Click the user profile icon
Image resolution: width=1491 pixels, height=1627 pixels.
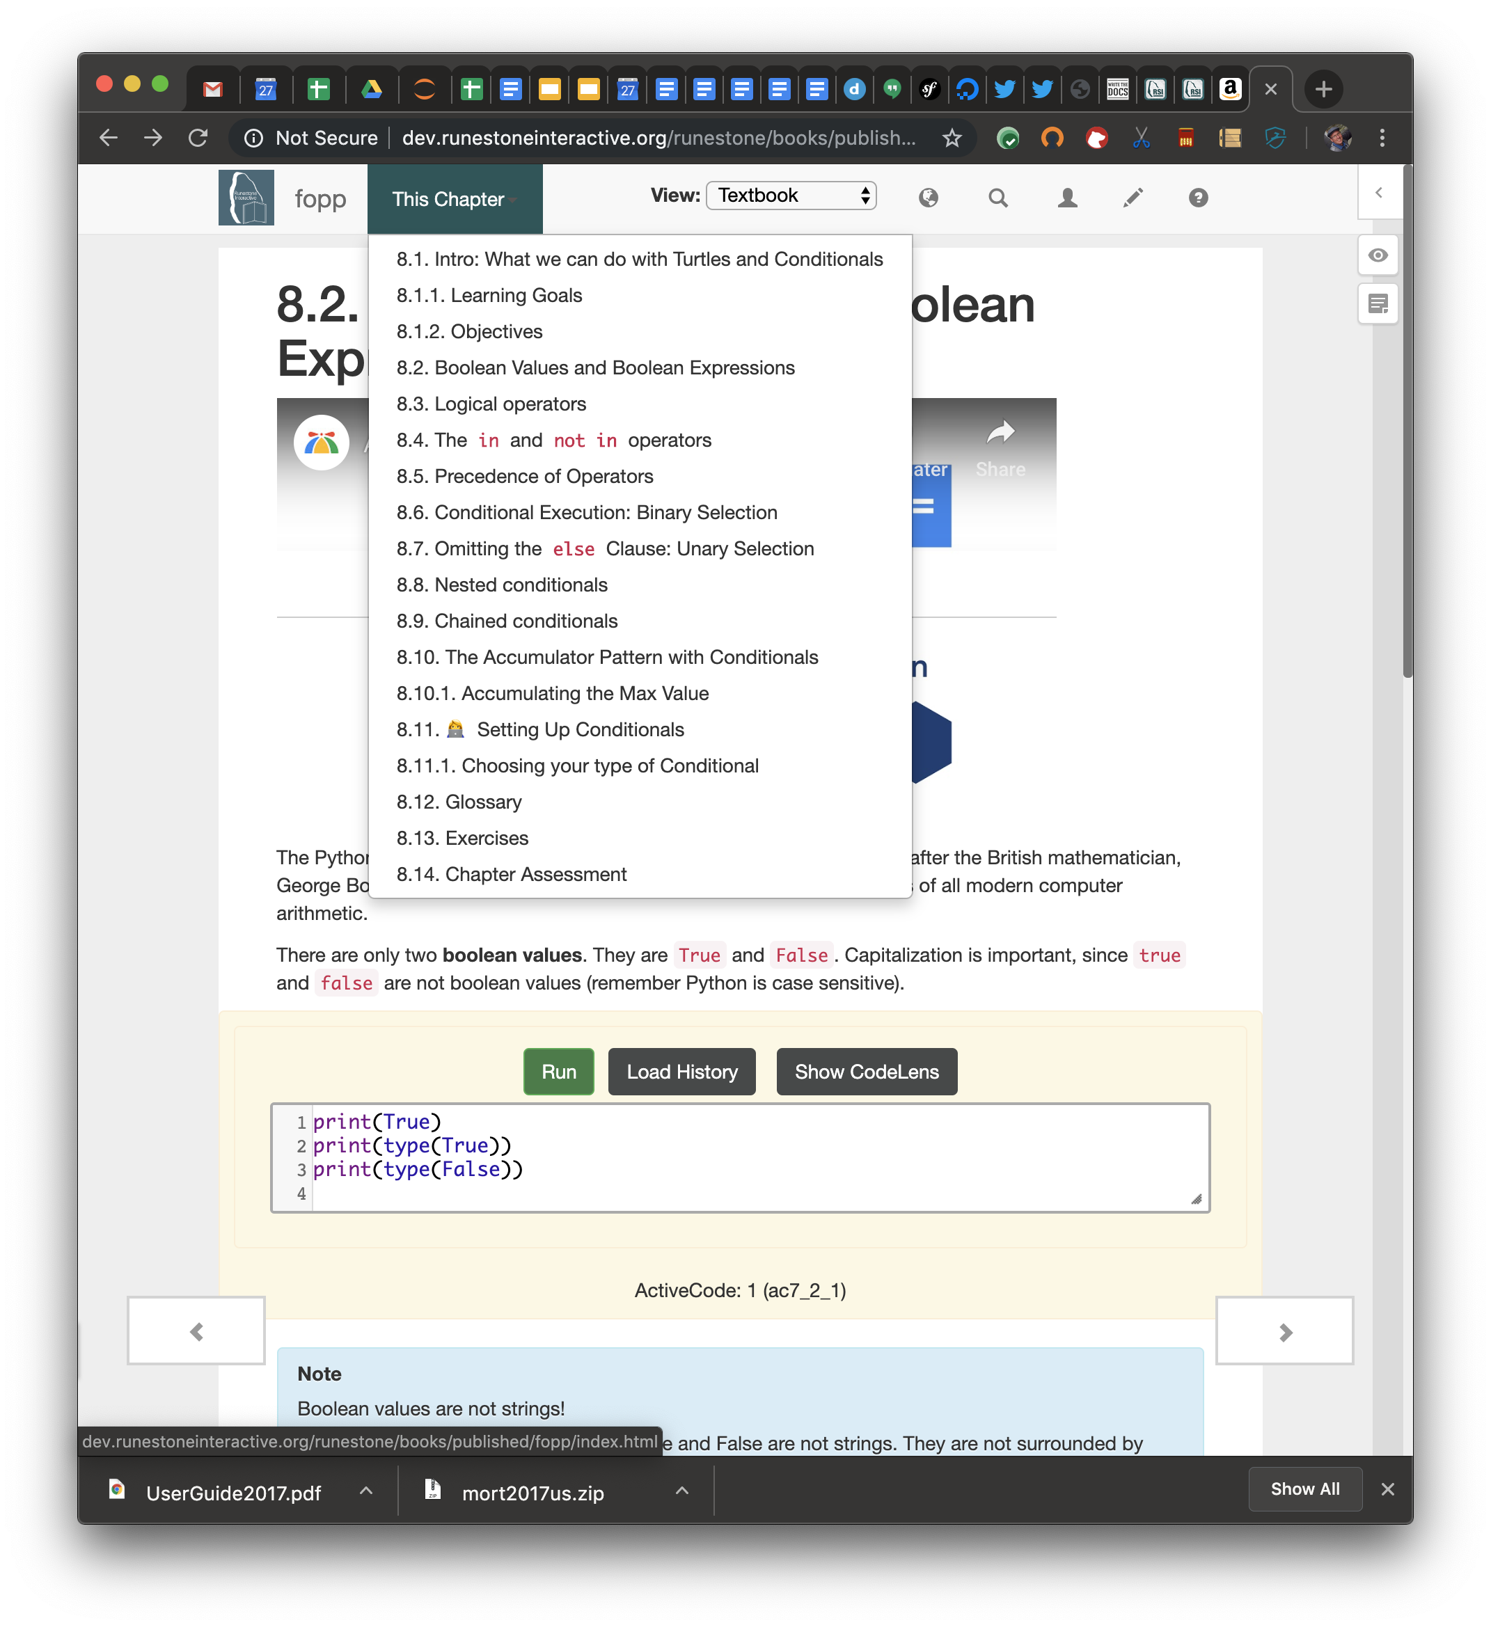click(1067, 198)
